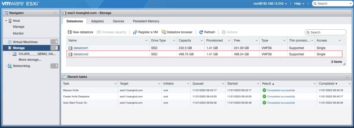The width and height of the screenshot is (354, 128).
Task: Click the Queued column header
Action: click(208, 83)
